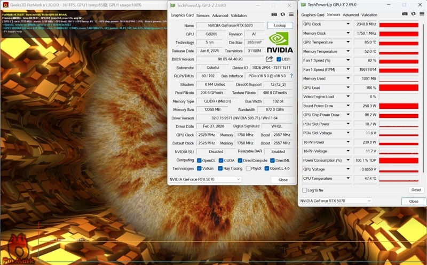Open the GPU Temperature sensor dropdown
This screenshot has height=265, width=427.
click(x=348, y=42)
